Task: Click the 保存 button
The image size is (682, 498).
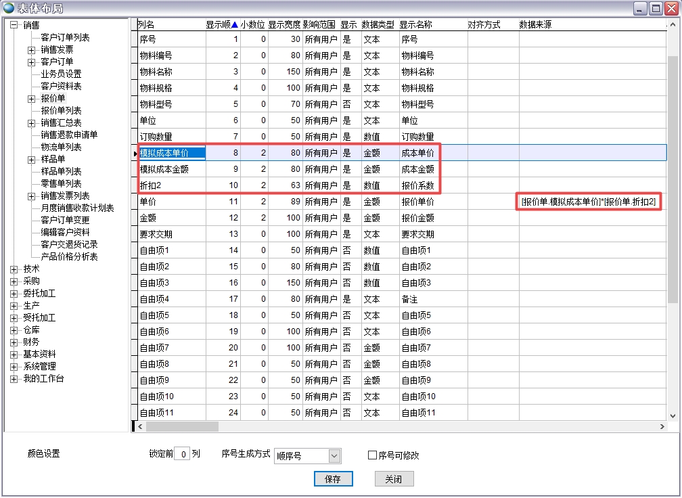Action: [x=333, y=479]
